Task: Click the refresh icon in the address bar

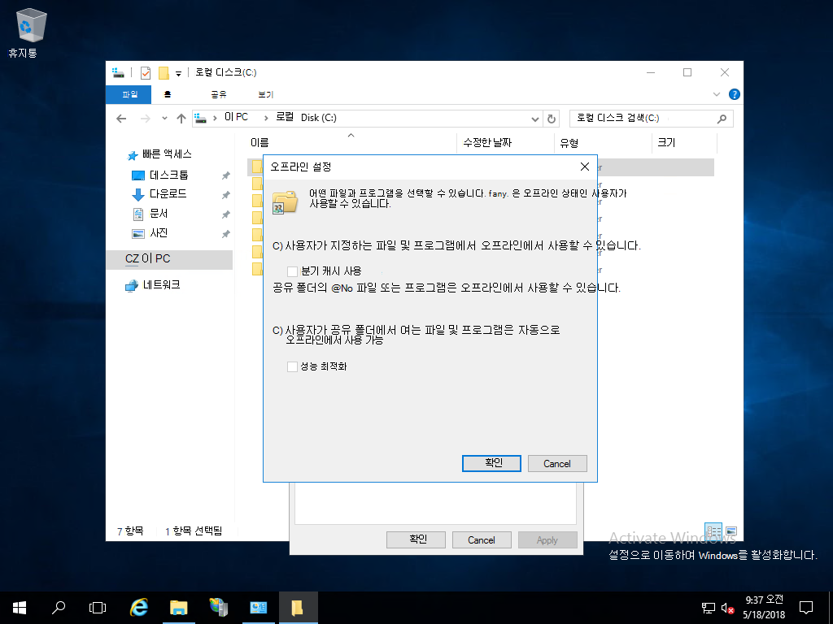Action: click(x=552, y=118)
